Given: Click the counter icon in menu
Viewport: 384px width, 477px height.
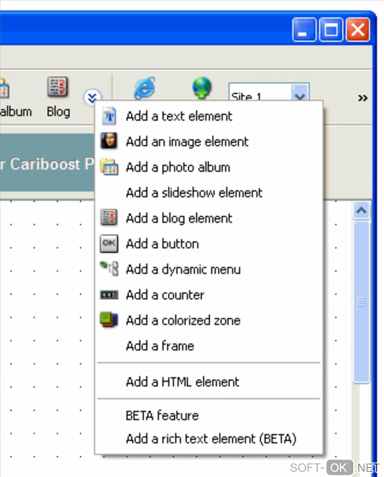Looking at the screenshot, I should pyautogui.click(x=109, y=294).
